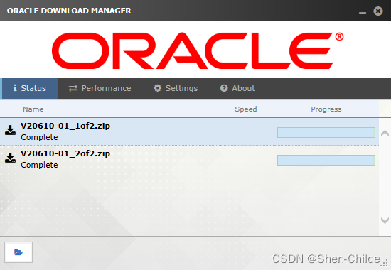Click the ORACLE logo banner
Viewport: 391px width, 270px height.
(x=198, y=50)
